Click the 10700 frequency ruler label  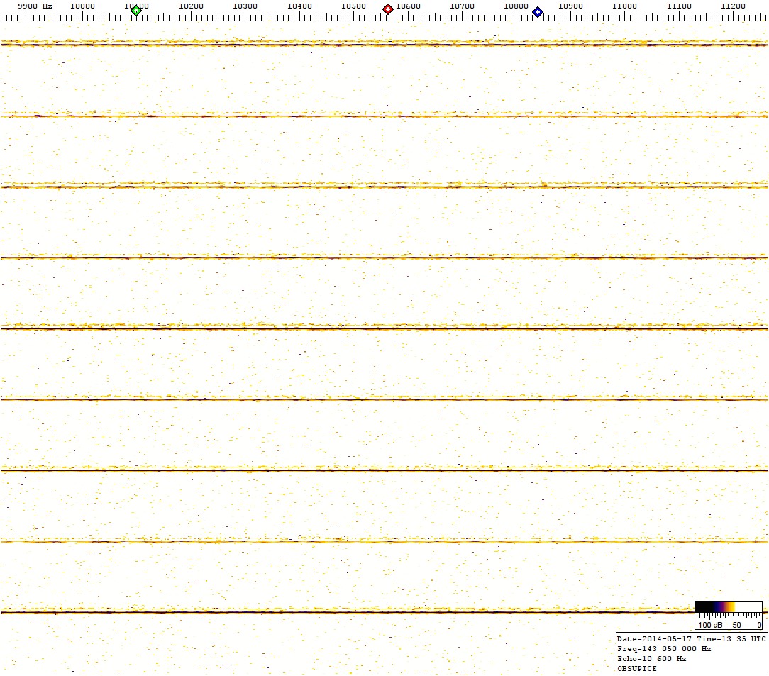pos(462,6)
